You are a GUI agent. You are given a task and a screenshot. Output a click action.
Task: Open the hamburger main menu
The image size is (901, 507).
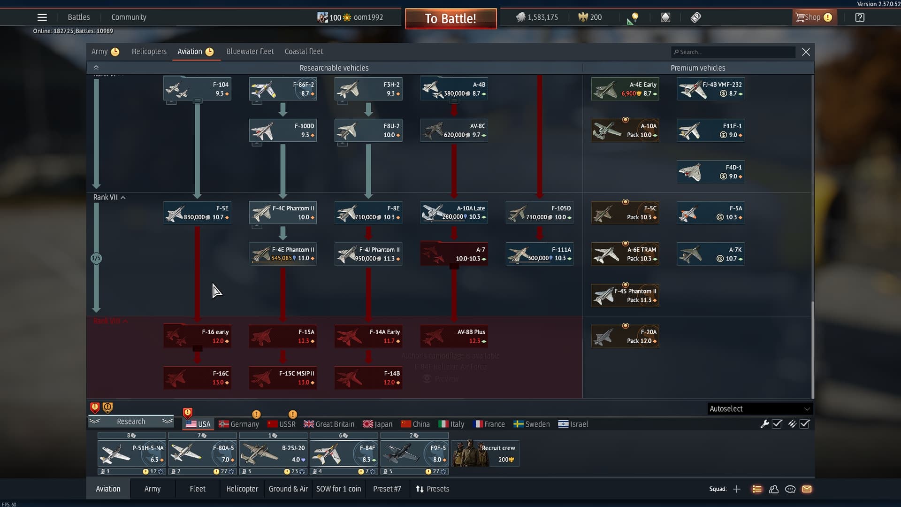[42, 17]
